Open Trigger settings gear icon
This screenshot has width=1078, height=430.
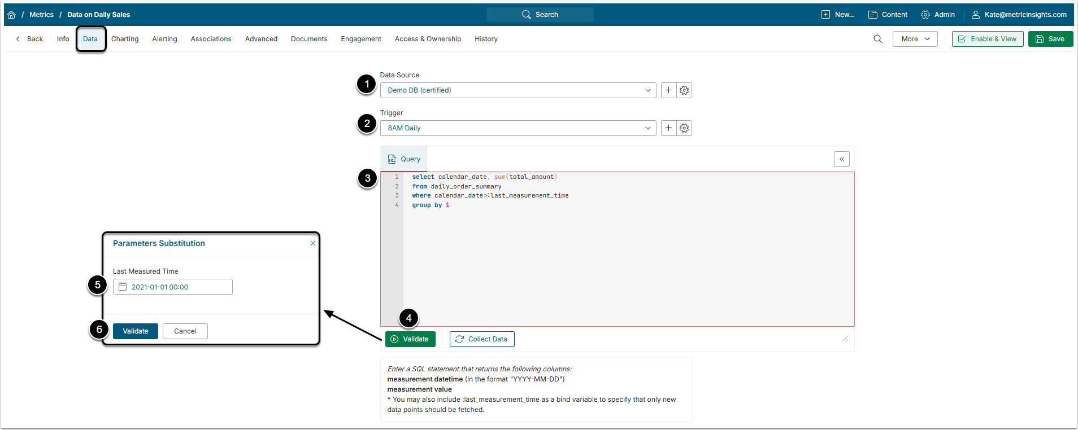coord(684,128)
